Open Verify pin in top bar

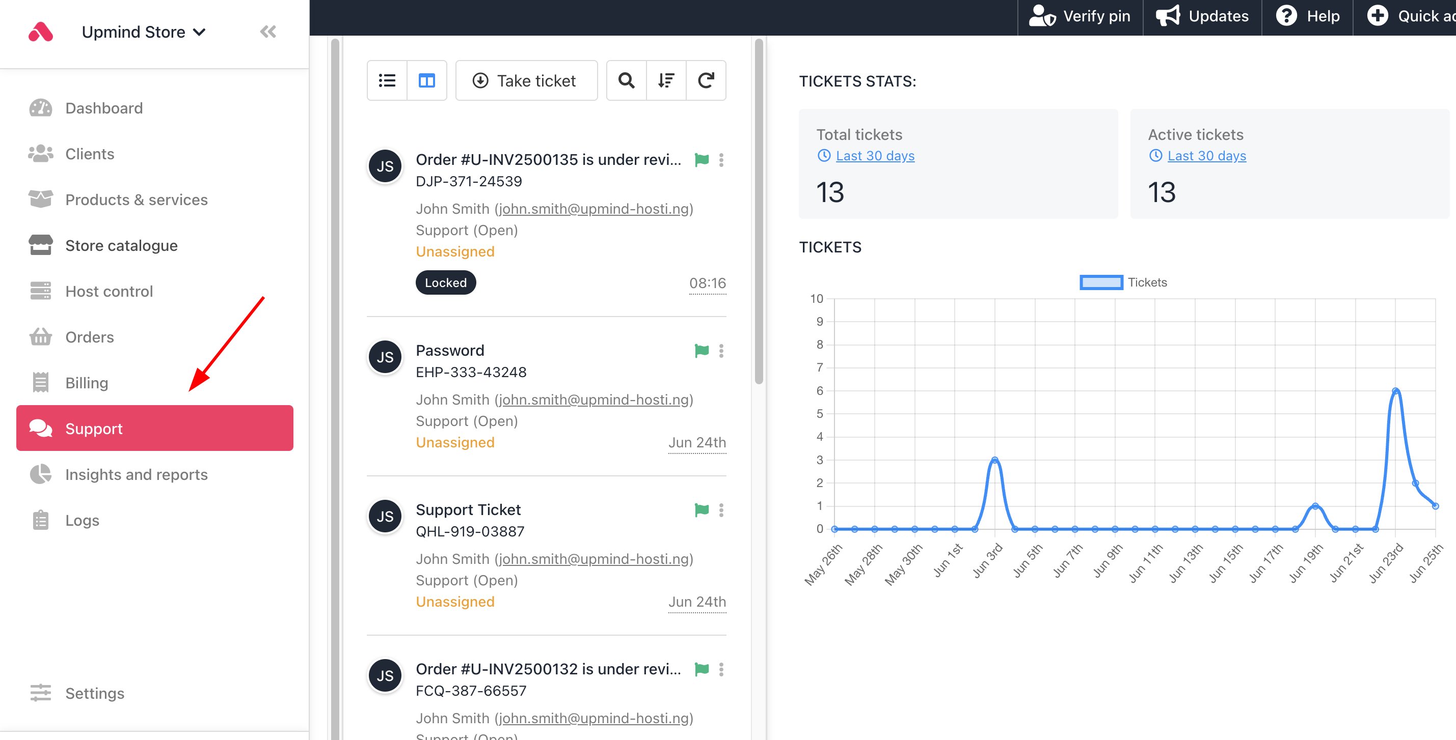point(1080,16)
